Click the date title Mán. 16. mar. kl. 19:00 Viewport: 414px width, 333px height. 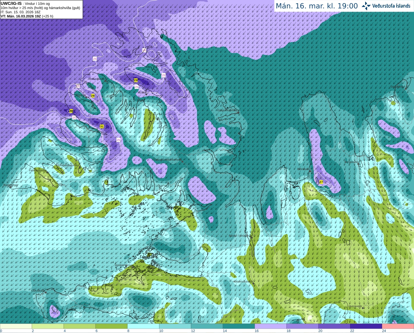[317, 6]
